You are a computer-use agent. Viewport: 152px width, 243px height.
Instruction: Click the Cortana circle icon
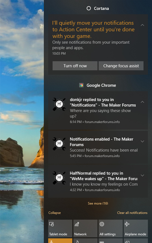click(x=89, y=8)
